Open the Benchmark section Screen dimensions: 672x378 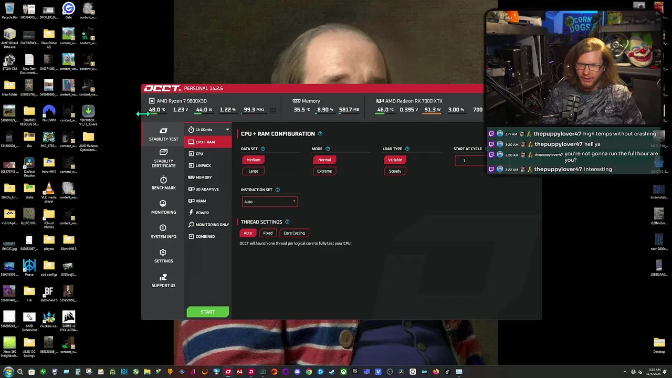pos(163,183)
